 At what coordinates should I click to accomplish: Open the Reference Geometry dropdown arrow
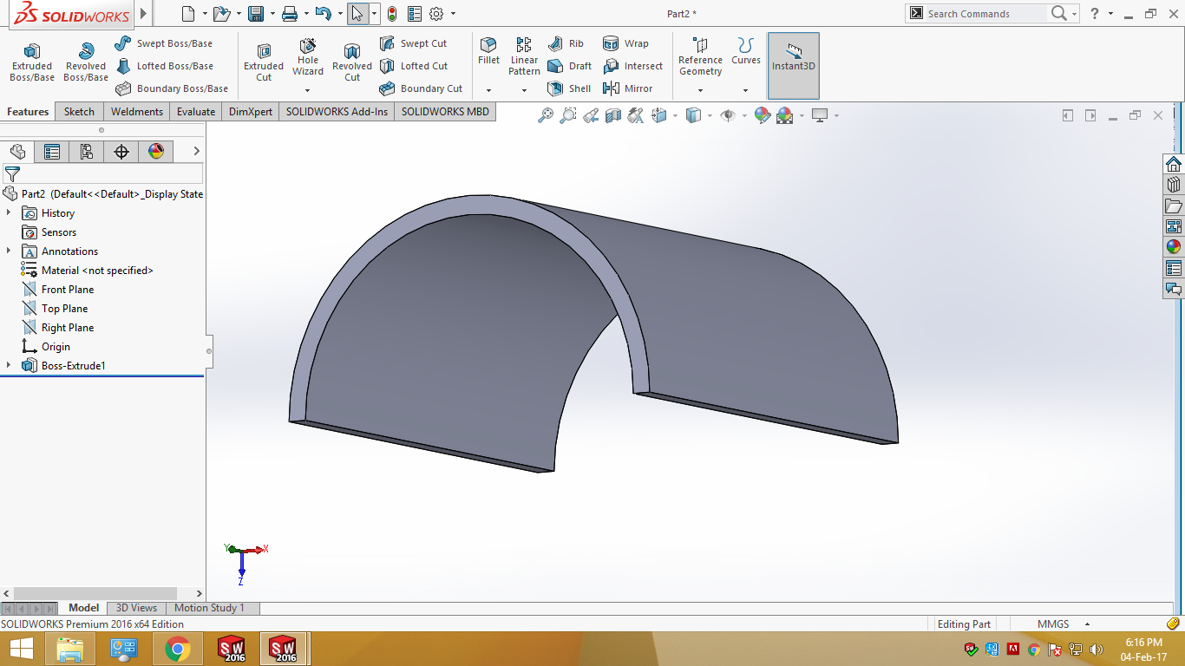[x=700, y=90]
